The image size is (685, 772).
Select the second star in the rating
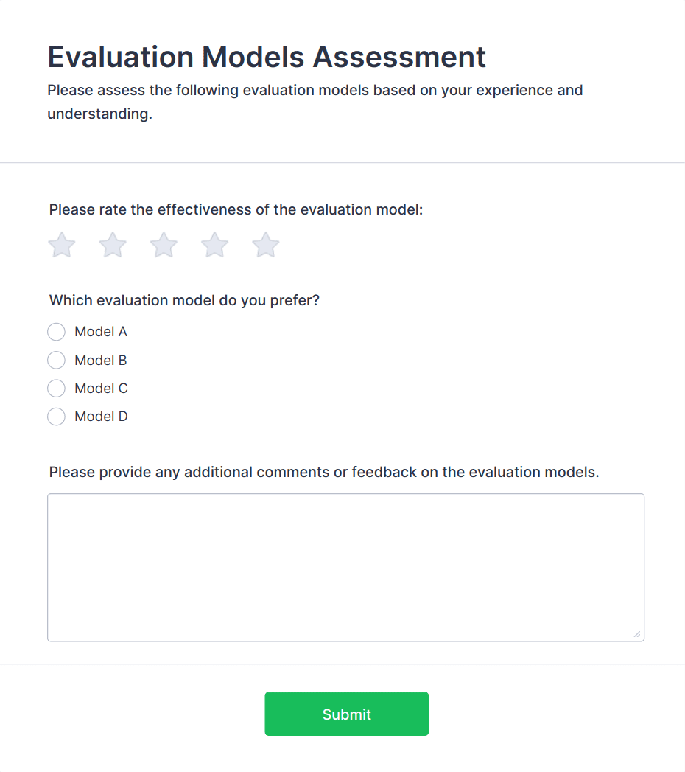pos(112,244)
